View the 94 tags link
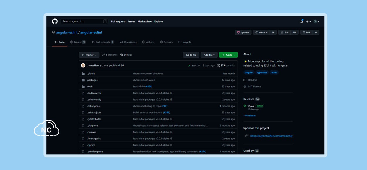 point(126,55)
